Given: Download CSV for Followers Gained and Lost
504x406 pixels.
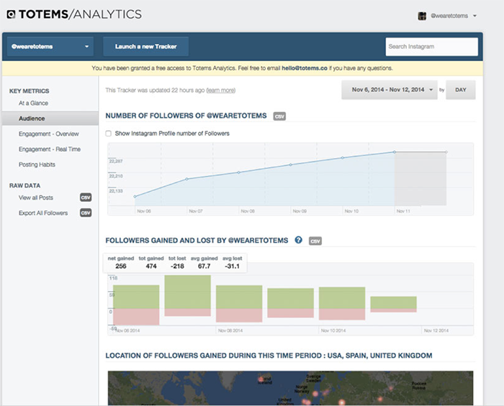Looking at the screenshot, I should click(315, 241).
